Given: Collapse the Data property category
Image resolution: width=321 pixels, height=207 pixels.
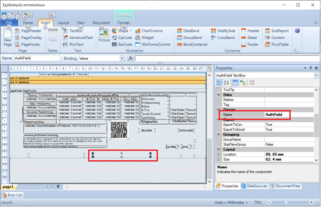Looking at the screenshot, I should point(219,95).
